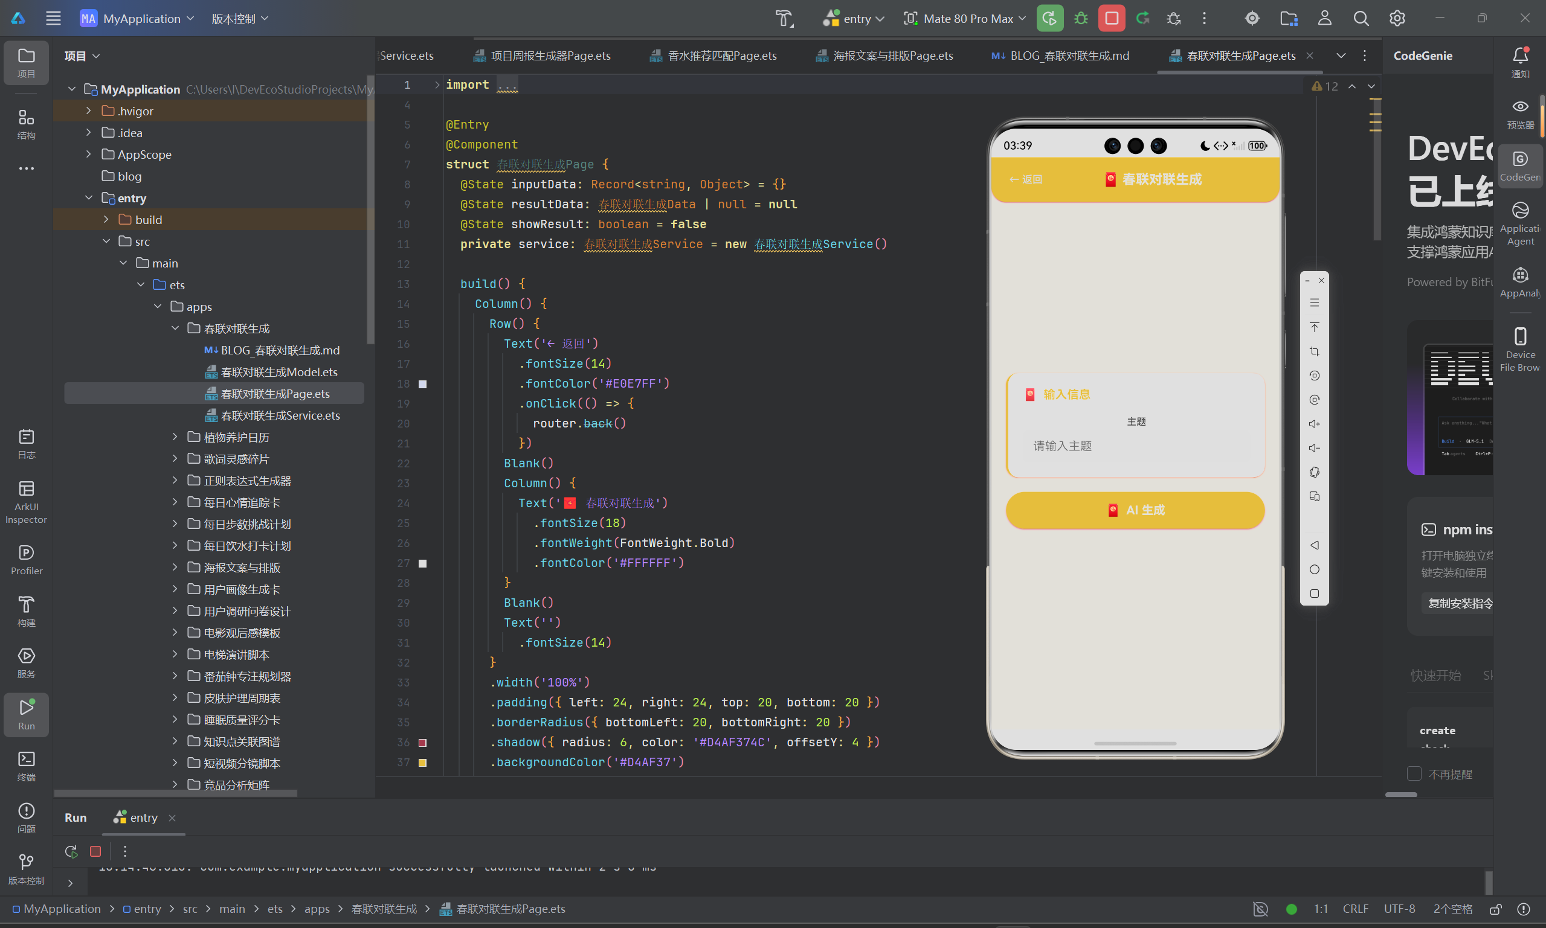Open the Notifications bell panel
The image size is (1546, 928).
click(1521, 63)
